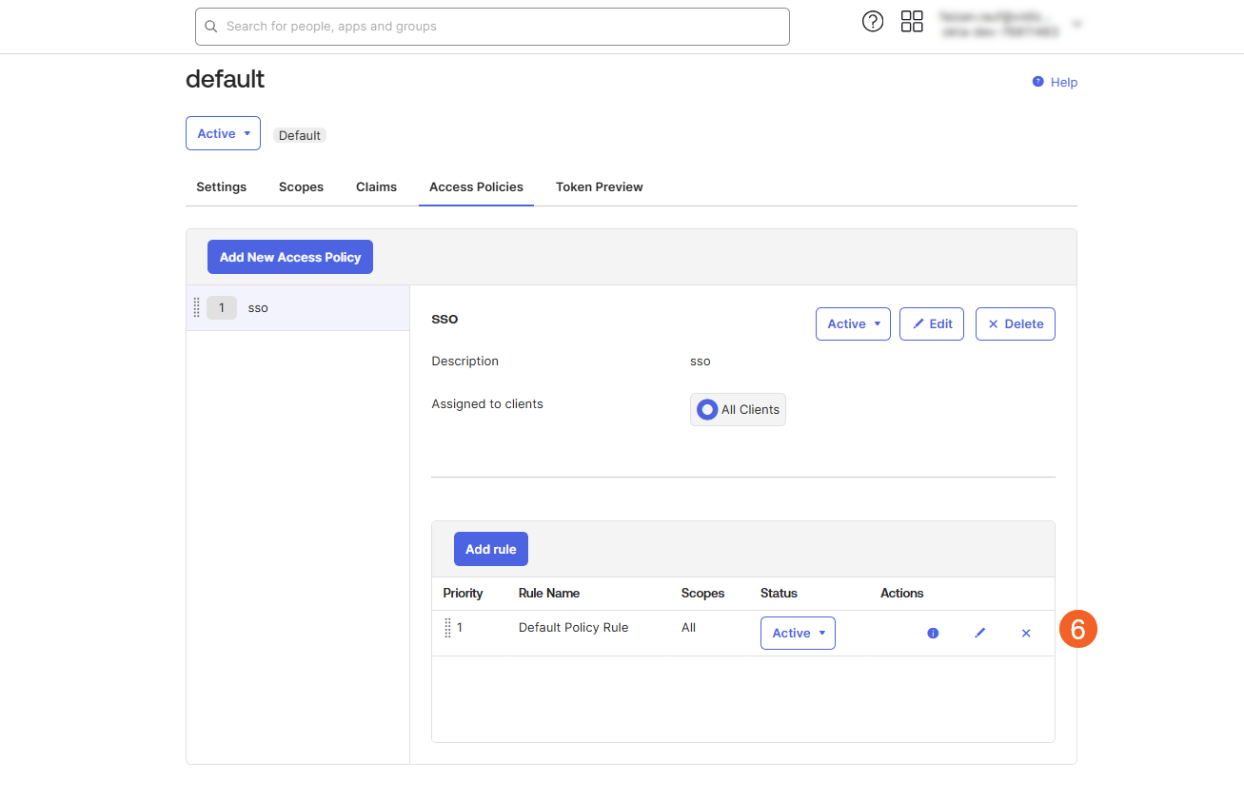Click the Add New Access Policy button
This screenshot has width=1244, height=802.
(290, 257)
